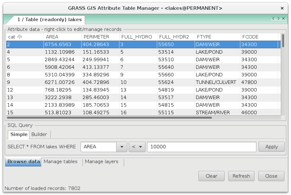Click the Clear button
The width and height of the screenshot is (291, 195).
[211, 176]
